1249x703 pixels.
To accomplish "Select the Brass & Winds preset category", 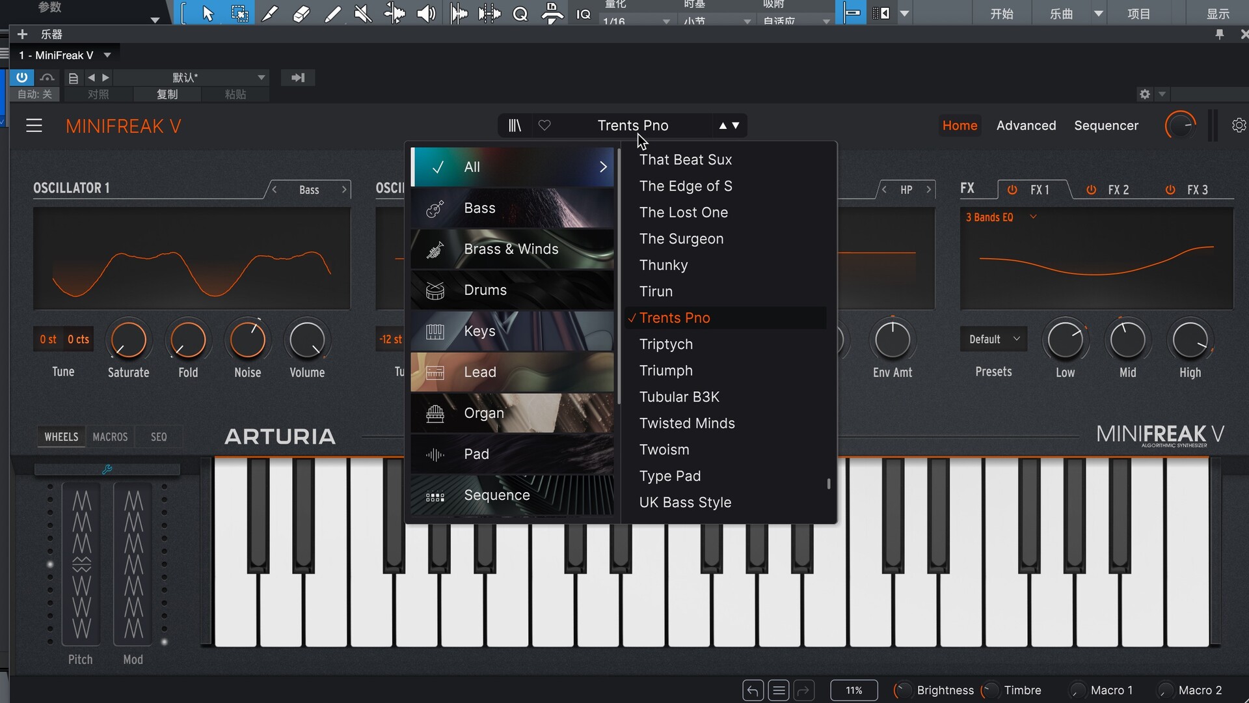I will (x=512, y=249).
